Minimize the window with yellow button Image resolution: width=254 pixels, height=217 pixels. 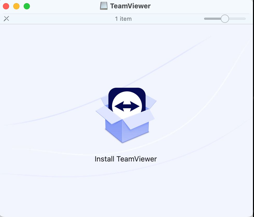pos(16,6)
